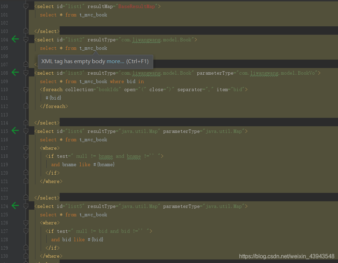338x263 pixels.
Task: Click the <where> tag on line 126
Action: tap(50, 223)
